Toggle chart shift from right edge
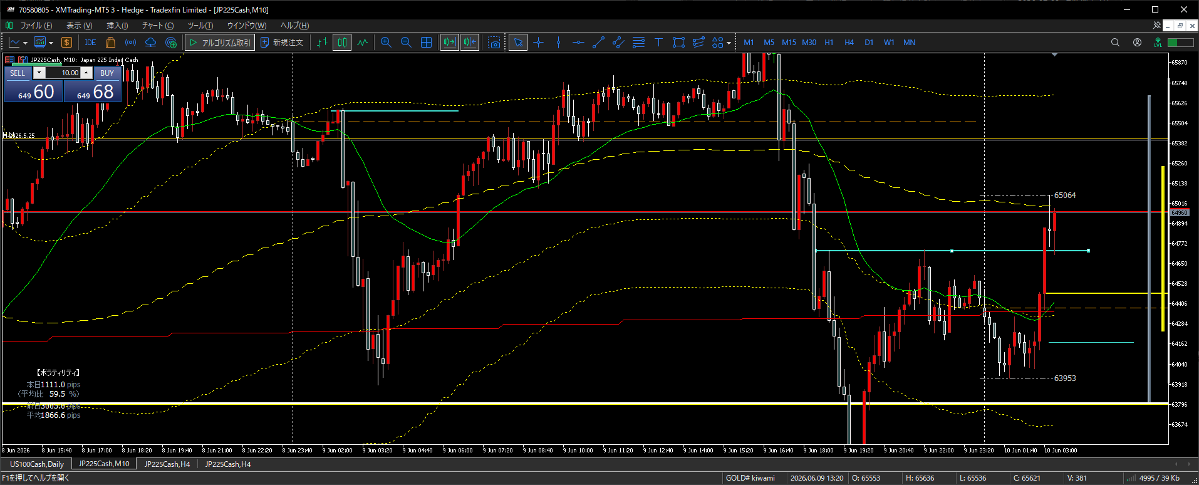The image size is (1199, 485). pos(469,43)
